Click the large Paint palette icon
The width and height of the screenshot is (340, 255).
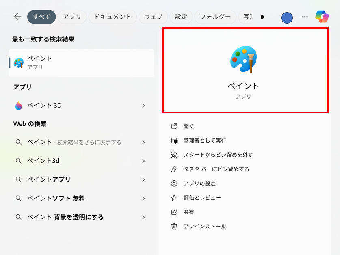click(x=243, y=60)
